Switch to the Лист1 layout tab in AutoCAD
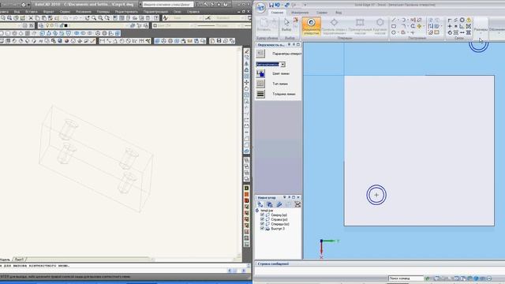Viewport: 505px width, 284px height. coord(19,260)
